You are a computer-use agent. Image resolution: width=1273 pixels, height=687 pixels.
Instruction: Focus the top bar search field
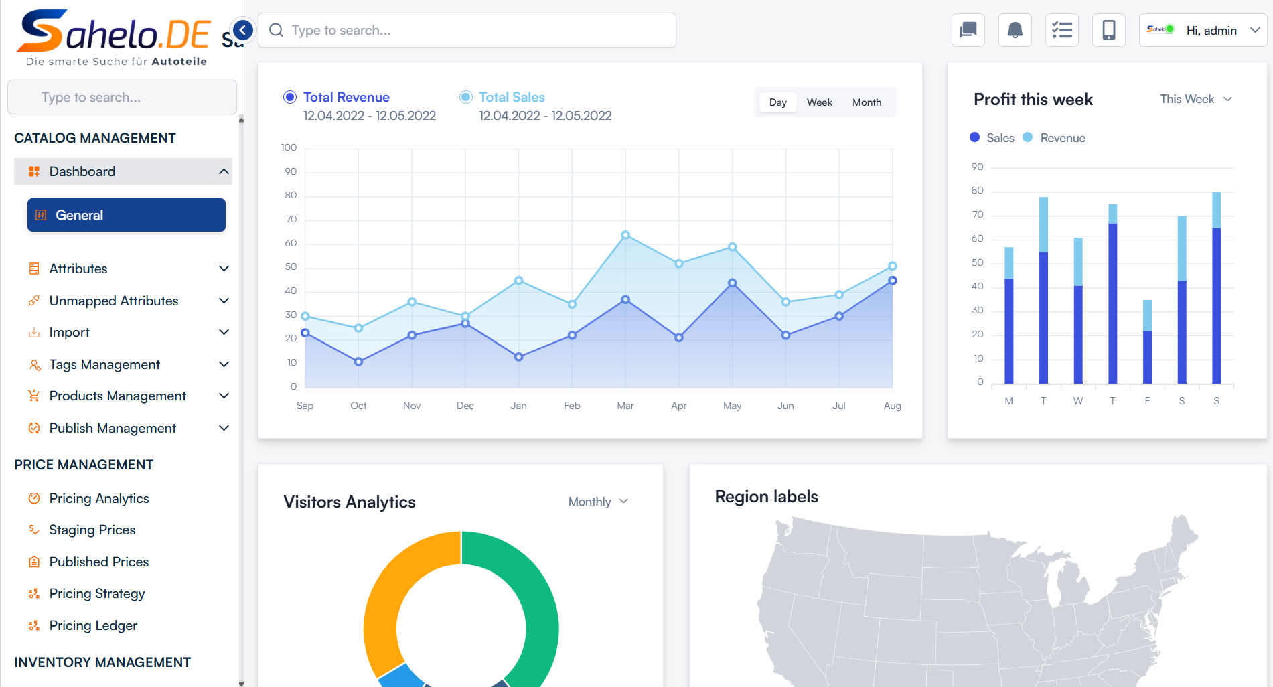point(467,30)
